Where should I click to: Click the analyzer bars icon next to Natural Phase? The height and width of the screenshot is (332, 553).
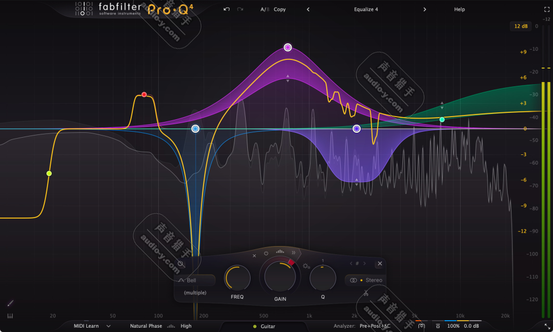(x=171, y=326)
